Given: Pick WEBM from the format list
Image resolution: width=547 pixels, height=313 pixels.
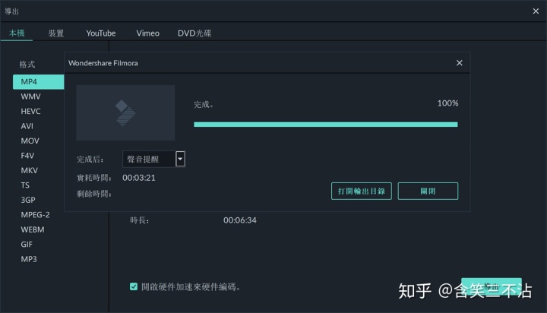Looking at the screenshot, I should (33, 229).
